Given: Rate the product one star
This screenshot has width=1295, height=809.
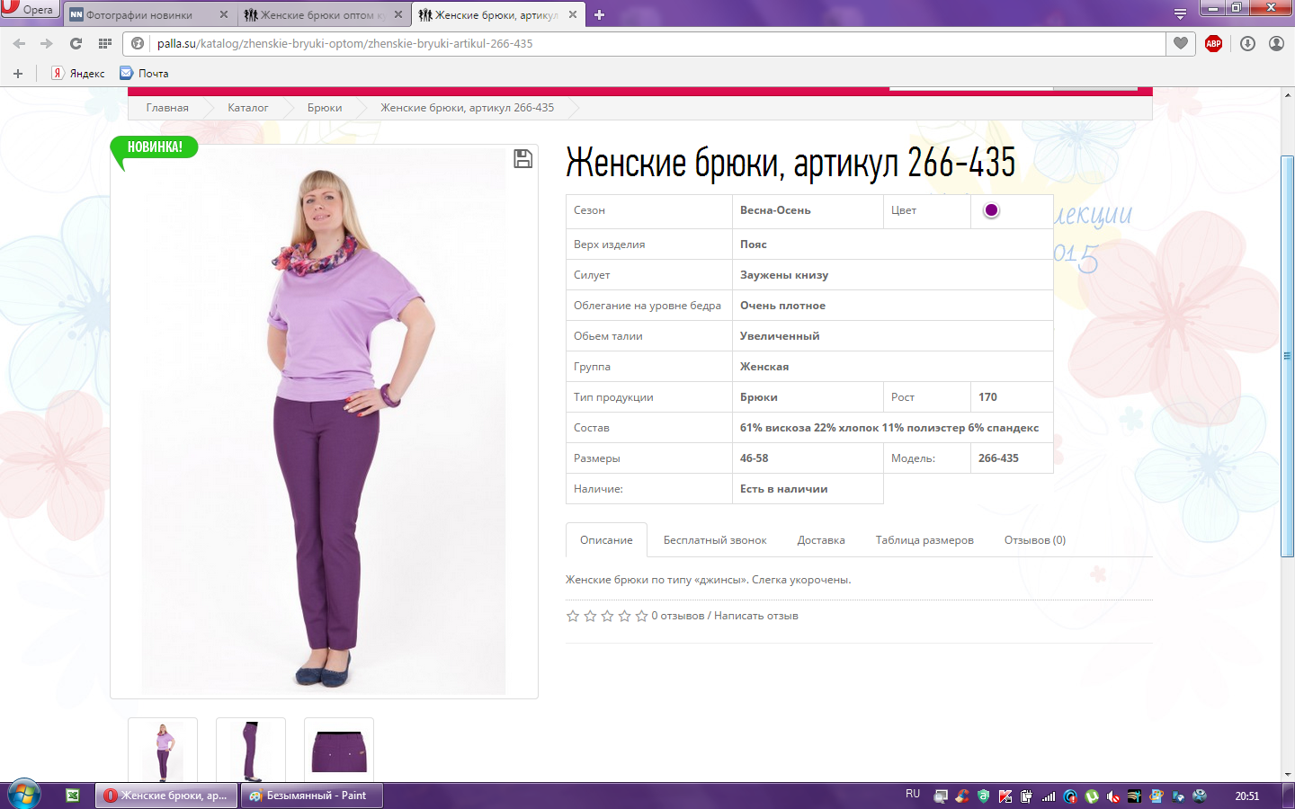Looking at the screenshot, I should [573, 616].
